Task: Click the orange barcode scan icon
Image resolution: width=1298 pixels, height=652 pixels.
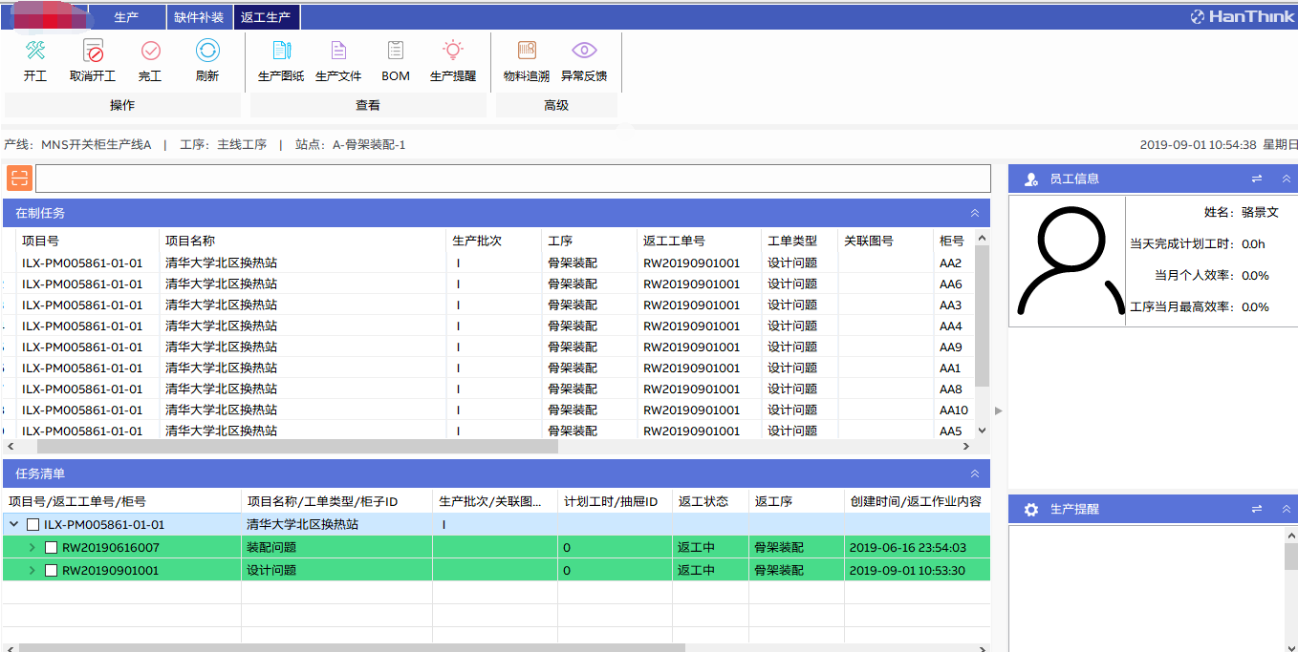Action: coord(19,179)
